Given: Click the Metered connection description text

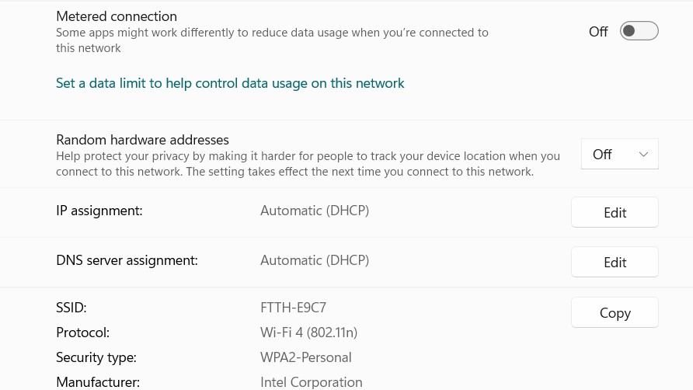Looking at the screenshot, I should 272,40.
